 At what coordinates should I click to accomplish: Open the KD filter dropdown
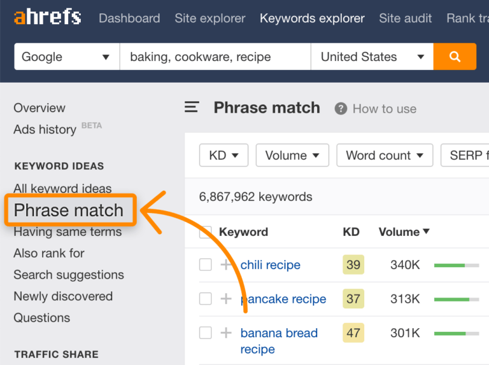pyautogui.click(x=223, y=155)
